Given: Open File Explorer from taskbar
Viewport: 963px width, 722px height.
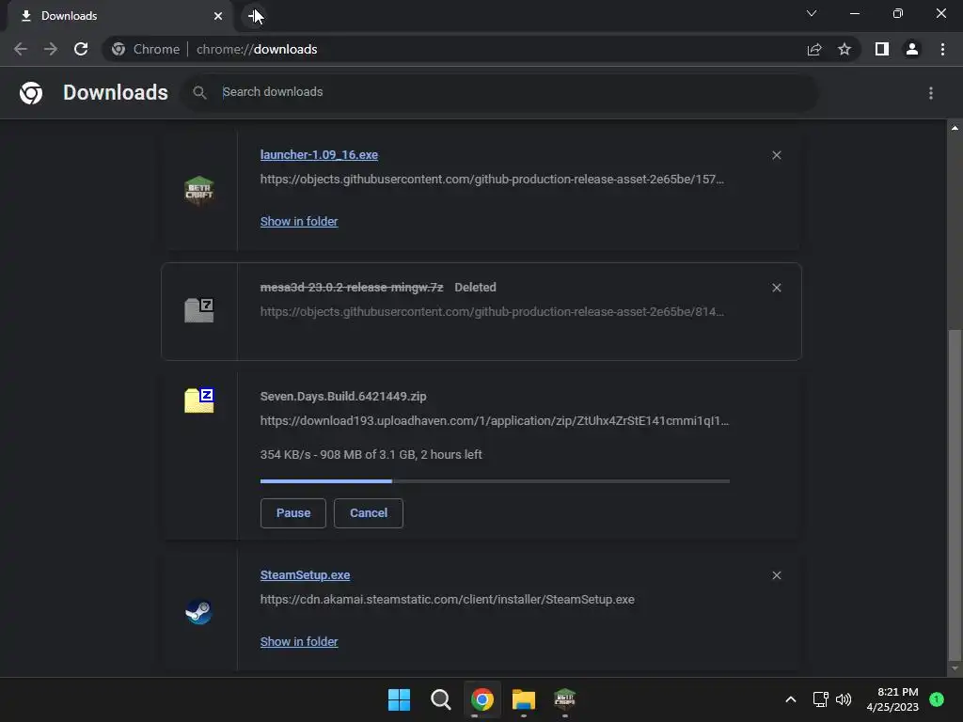Looking at the screenshot, I should point(524,699).
